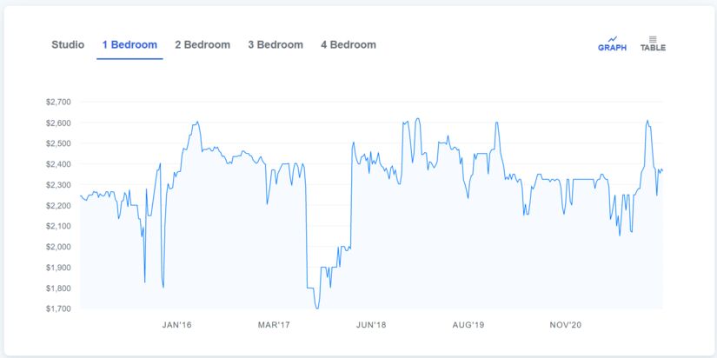
Task: Click the JAN'16 axis label
Action: tap(176, 325)
